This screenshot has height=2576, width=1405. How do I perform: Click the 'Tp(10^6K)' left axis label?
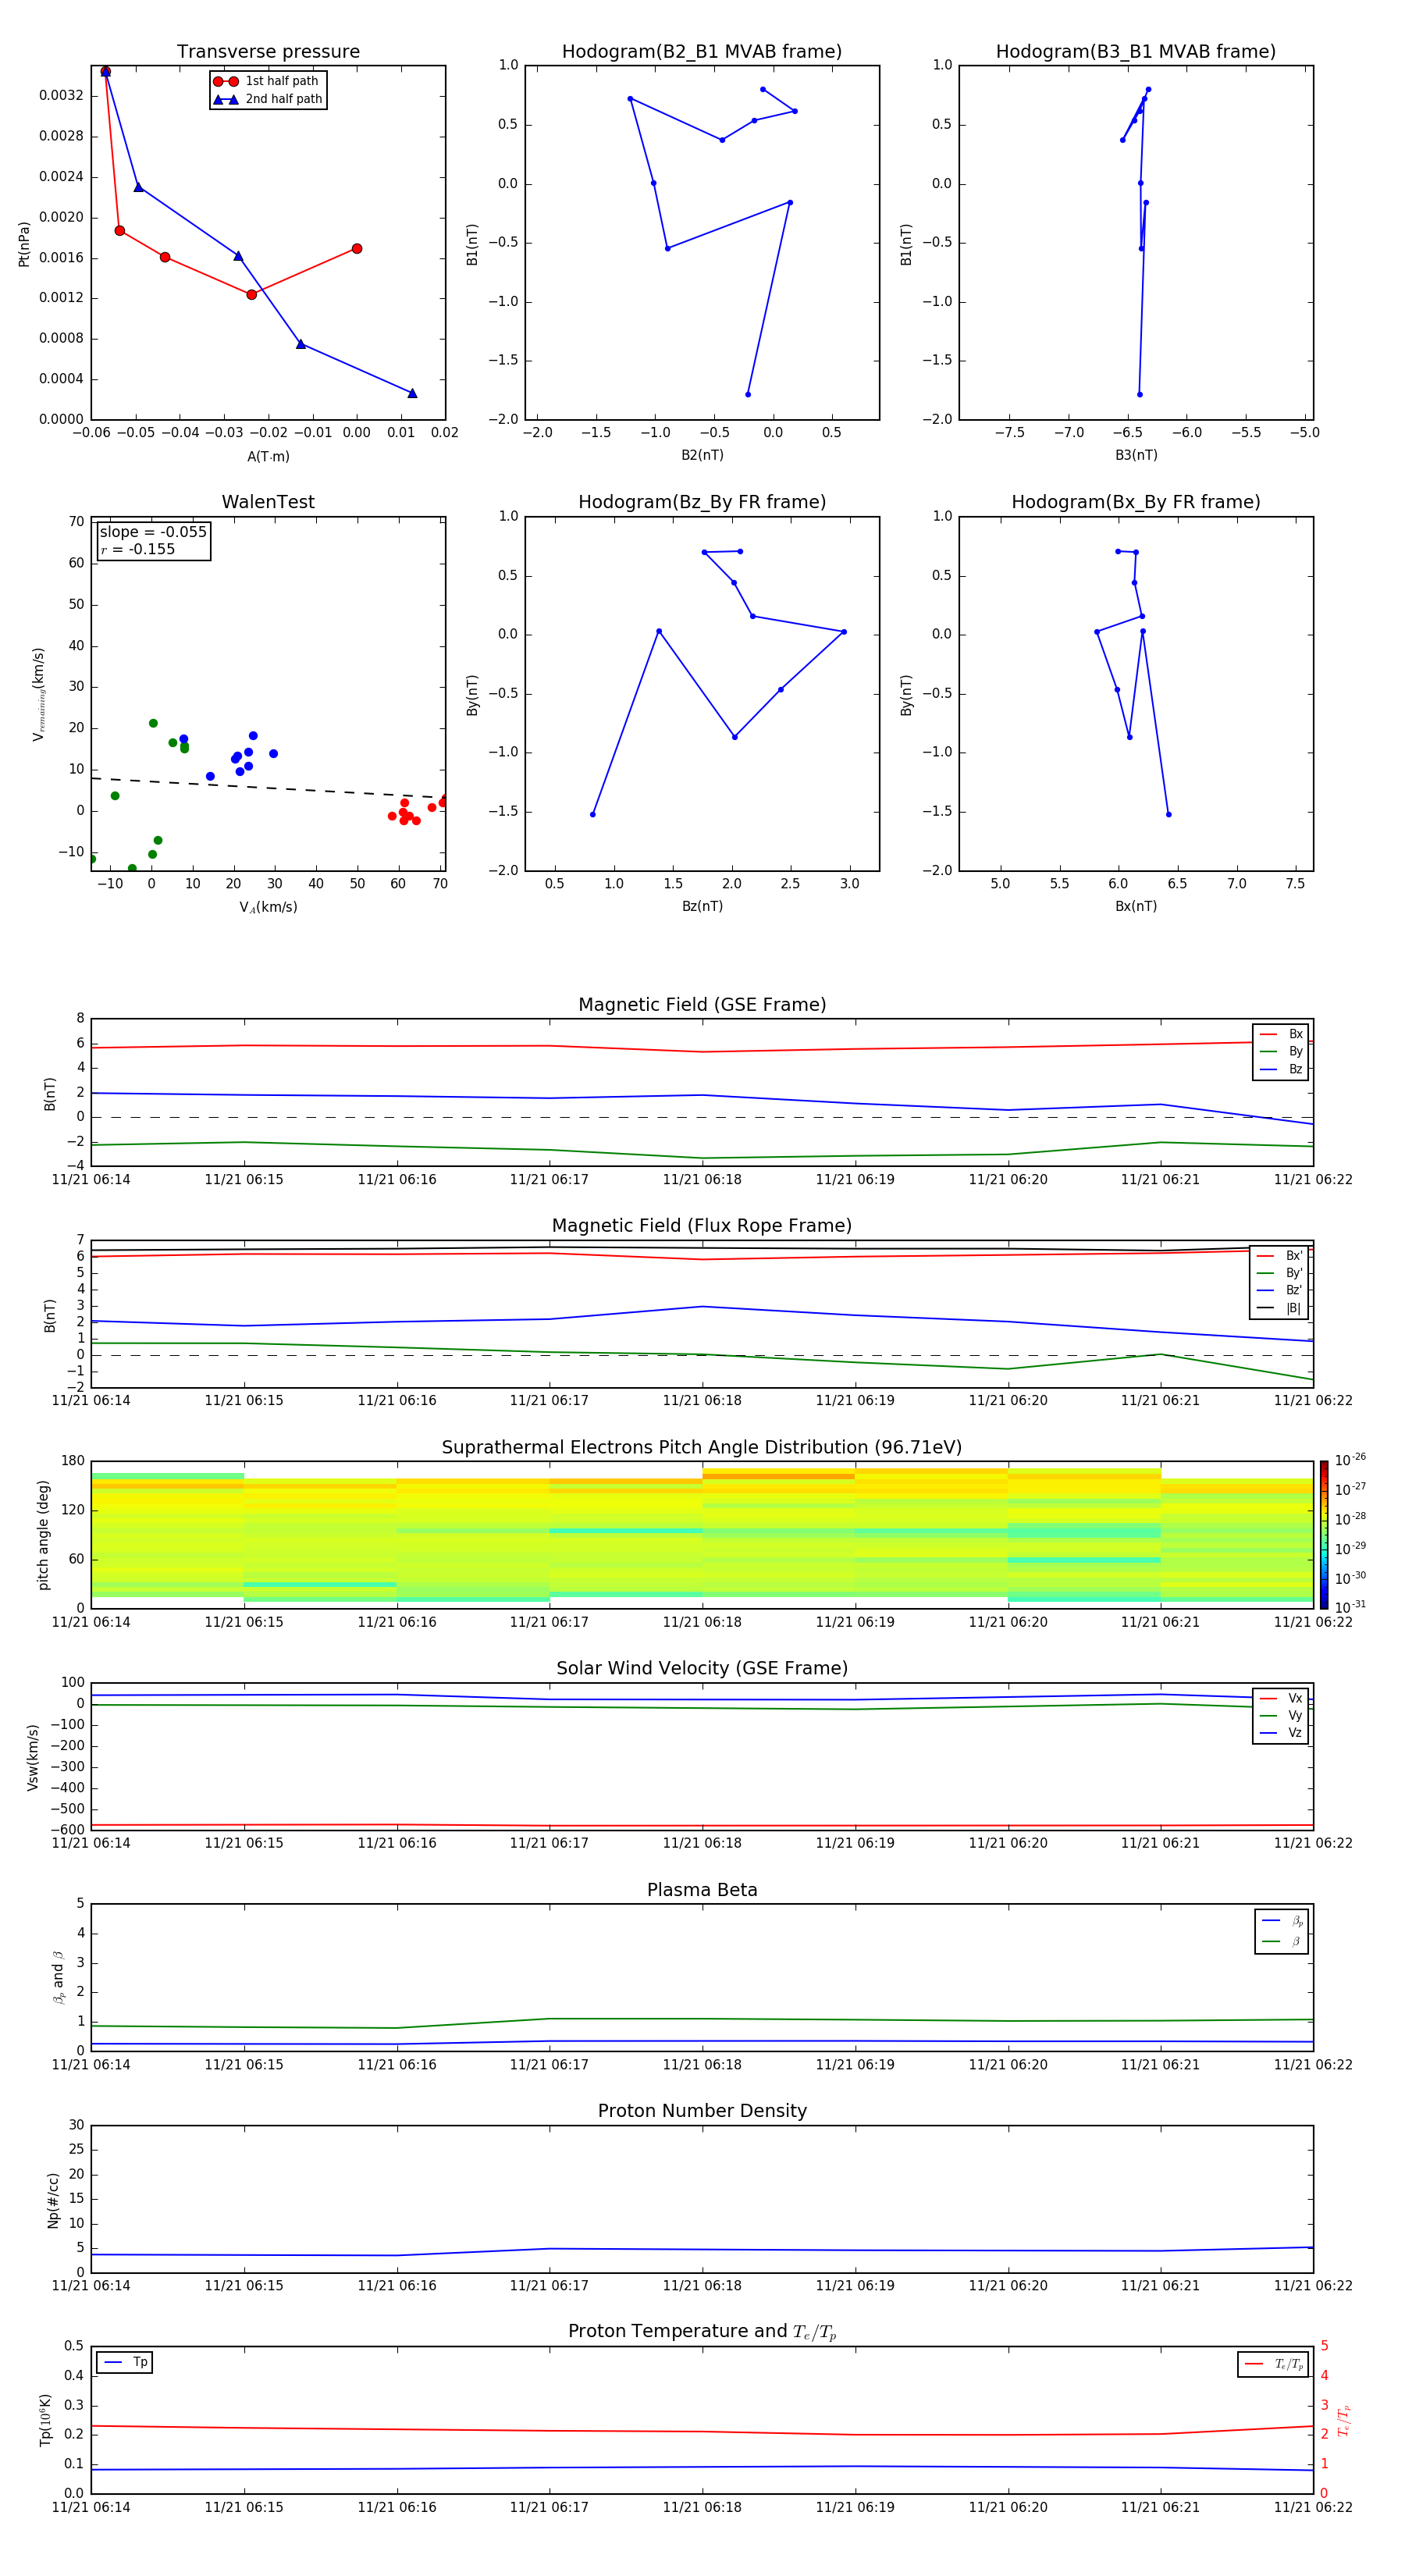45,2420
